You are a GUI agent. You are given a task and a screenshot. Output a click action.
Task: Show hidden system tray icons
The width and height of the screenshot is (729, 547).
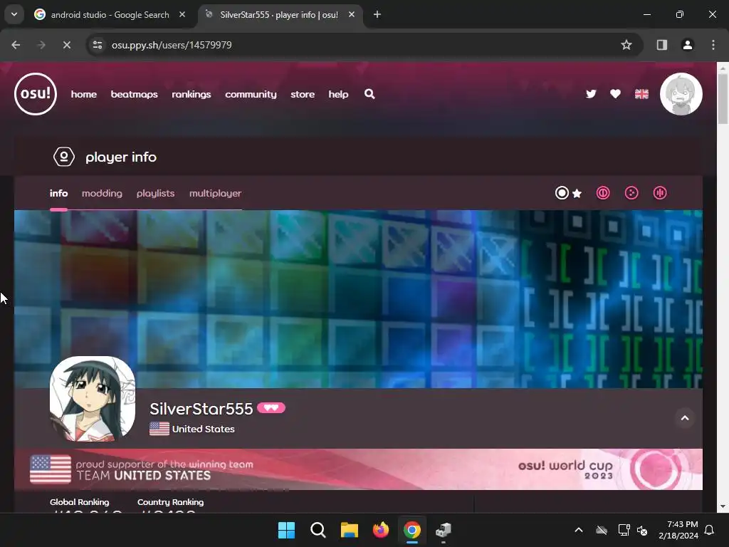[x=578, y=530]
